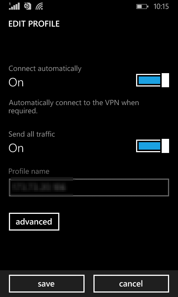Open the advanced settings button
The image size is (178, 297).
pos(34,222)
